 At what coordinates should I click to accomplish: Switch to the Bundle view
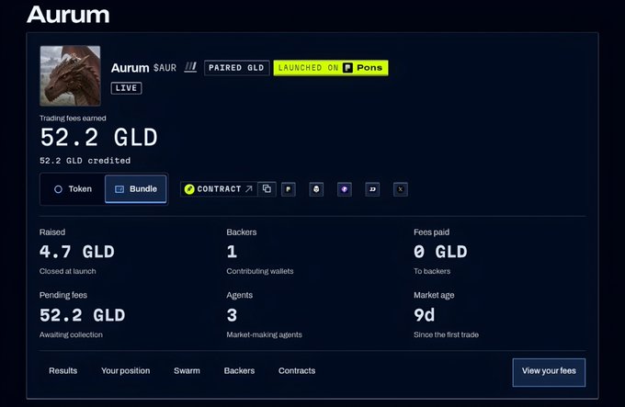coord(135,188)
